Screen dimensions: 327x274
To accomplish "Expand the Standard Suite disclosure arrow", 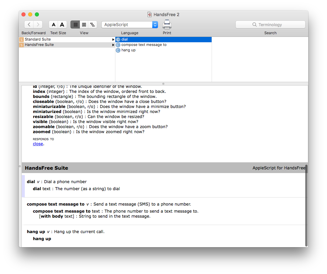I will tap(113, 40).
